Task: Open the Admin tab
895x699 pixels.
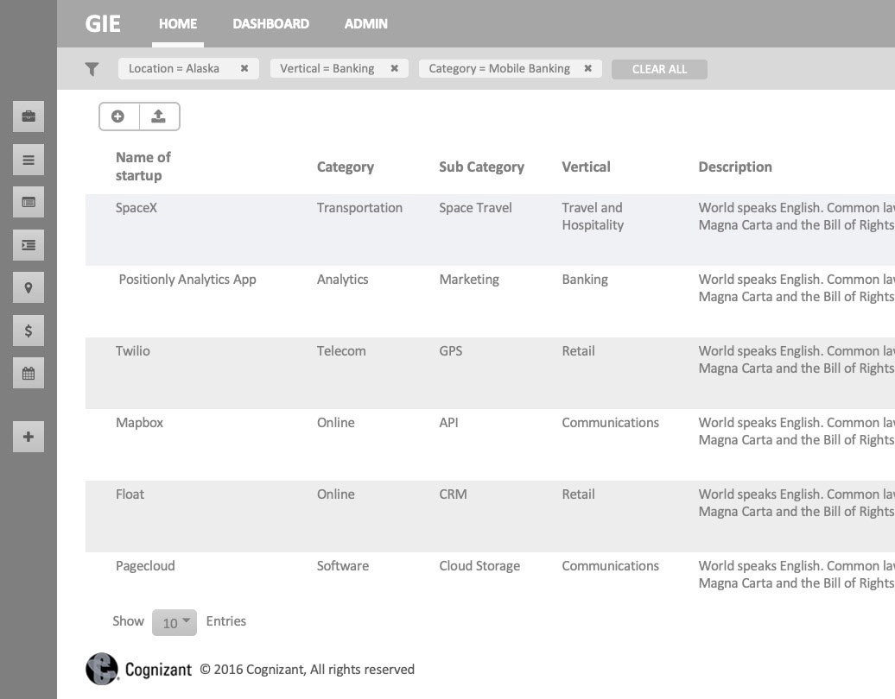Action: [x=365, y=24]
